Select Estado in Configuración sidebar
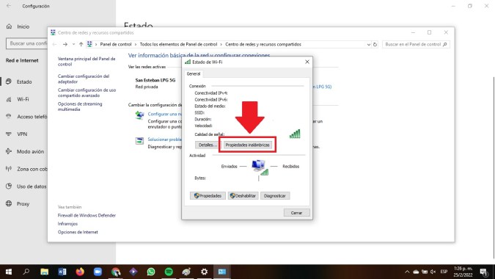495x279 pixels. (24, 81)
